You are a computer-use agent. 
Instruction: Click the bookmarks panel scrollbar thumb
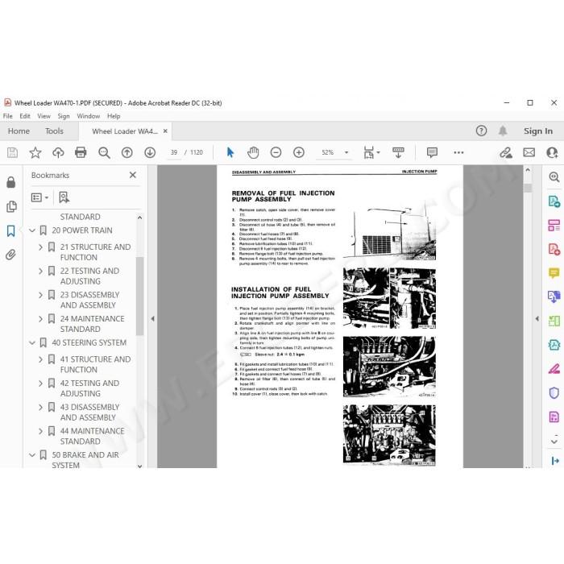click(x=140, y=296)
